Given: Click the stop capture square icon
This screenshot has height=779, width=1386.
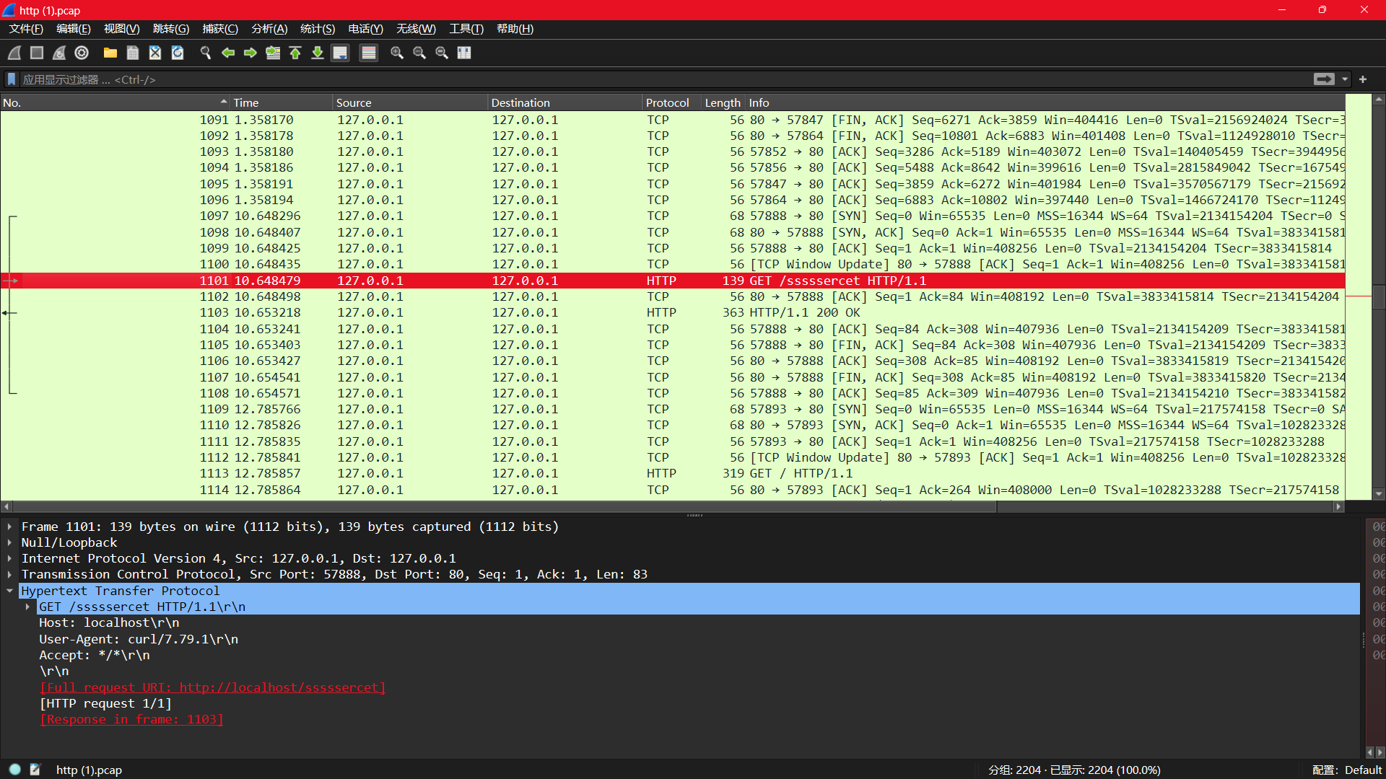Looking at the screenshot, I should [x=37, y=53].
